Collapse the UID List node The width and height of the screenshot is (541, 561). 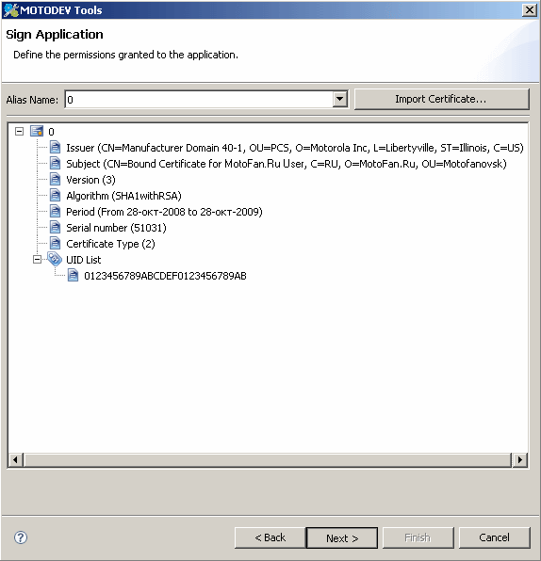coord(37,260)
